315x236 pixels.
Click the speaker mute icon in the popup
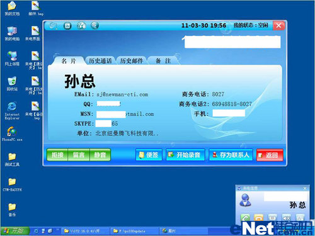pyautogui.click(x=286, y=218)
